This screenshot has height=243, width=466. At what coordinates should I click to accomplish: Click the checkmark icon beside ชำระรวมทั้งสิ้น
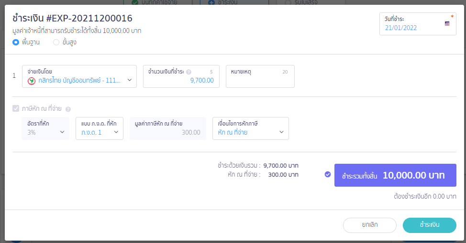(x=328, y=174)
